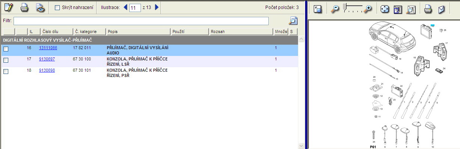Select KONZOLA row ending with LSŘ
Viewport: 460px width, 149px height.
coord(137,62)
